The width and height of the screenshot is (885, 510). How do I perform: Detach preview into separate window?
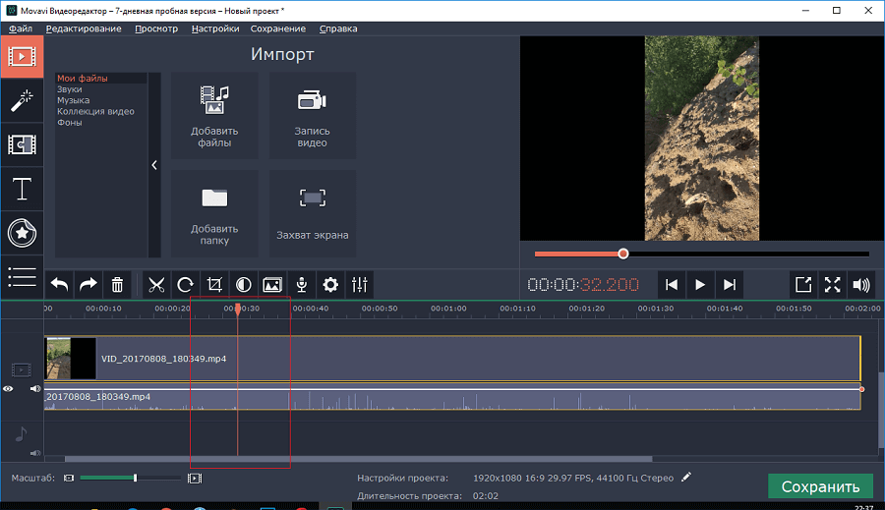click(803, 285)
